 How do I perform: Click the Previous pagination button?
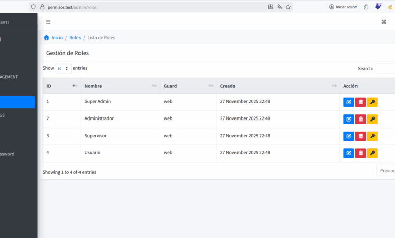pyautogui.click(x=386, y=171)
